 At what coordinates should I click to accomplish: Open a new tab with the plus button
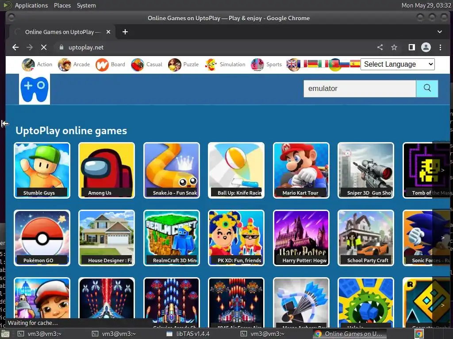pos(125,32)
